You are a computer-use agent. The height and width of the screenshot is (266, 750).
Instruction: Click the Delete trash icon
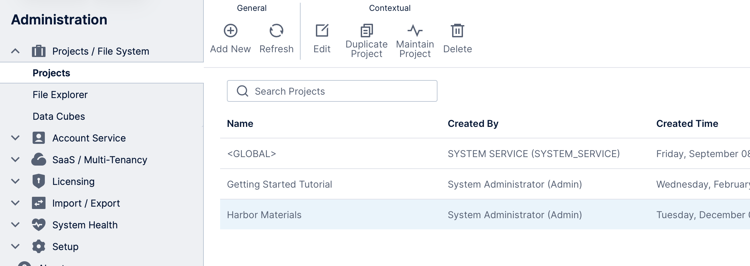[x=457, y=31]
